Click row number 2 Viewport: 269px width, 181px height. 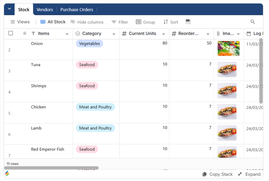9,50
